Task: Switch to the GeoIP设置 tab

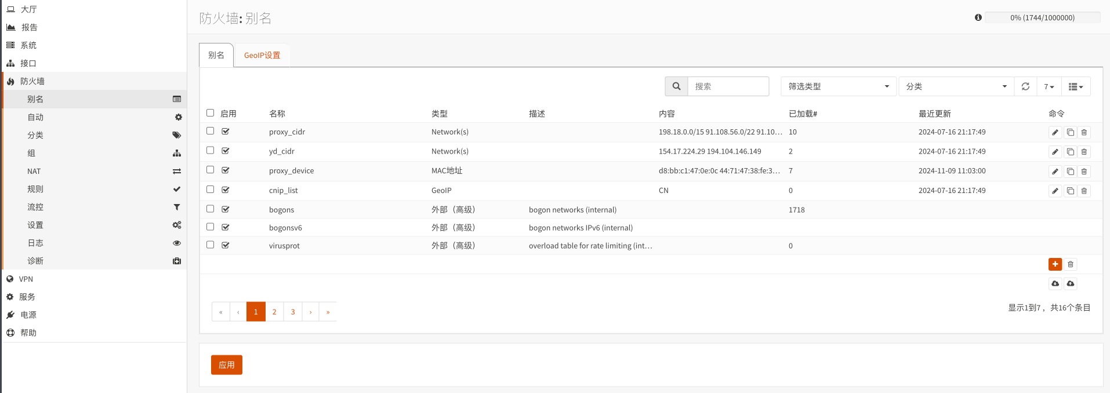Action: 262,56
